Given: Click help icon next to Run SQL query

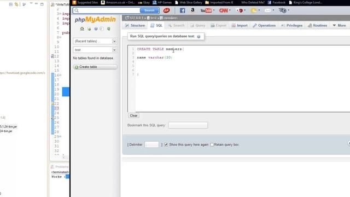Looking at the screenshot, I should pyautogui.click(x=199, y=37).
